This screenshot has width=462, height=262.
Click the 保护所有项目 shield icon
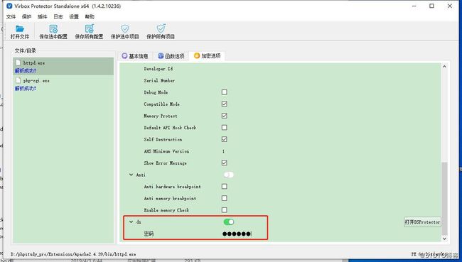[x=161, y=29]
